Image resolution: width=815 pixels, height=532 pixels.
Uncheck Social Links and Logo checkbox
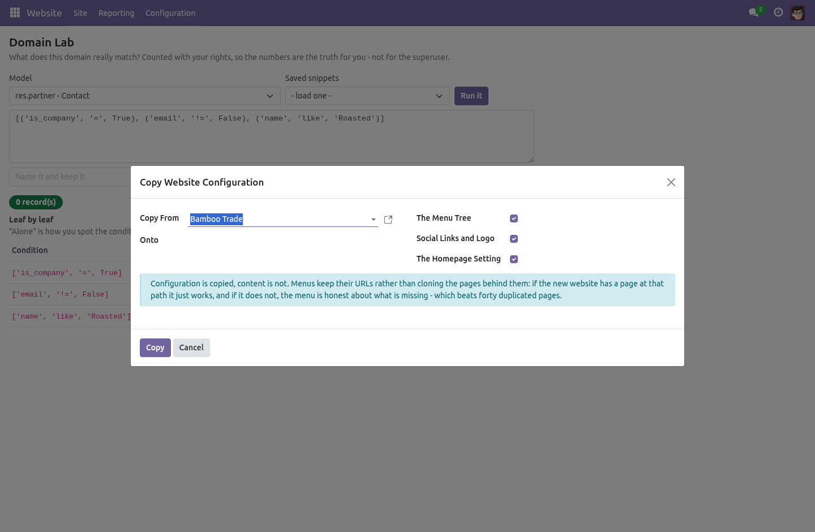tap(514, 239)
